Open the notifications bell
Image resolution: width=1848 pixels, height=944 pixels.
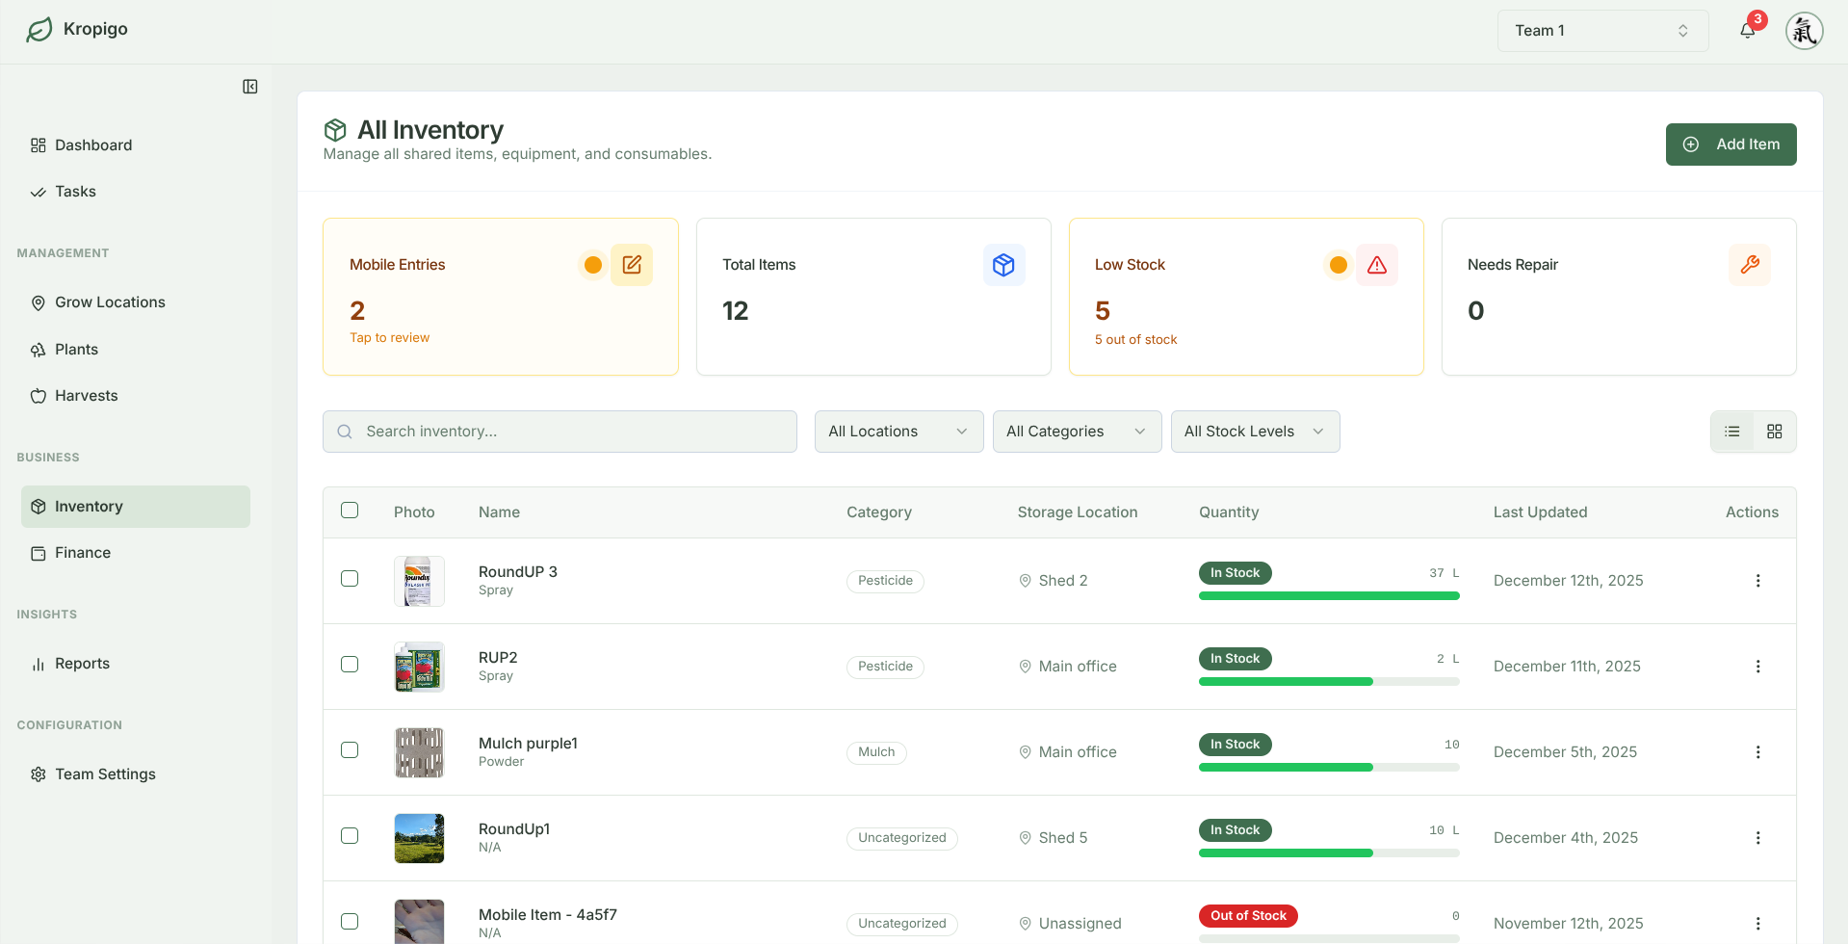click(1747, 31)
